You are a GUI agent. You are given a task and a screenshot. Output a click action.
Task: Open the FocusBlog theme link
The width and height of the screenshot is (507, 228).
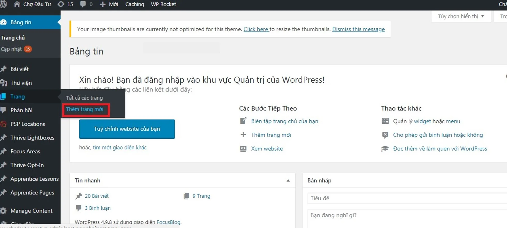point(168,222)
